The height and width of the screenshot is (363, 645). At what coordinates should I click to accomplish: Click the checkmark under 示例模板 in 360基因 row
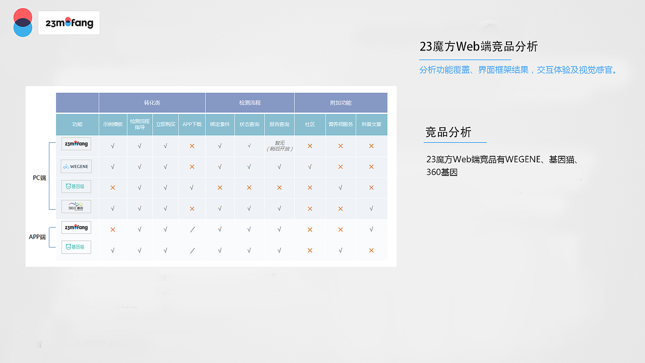point(112,209)
